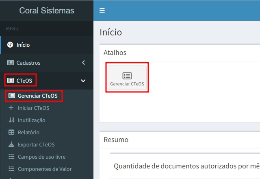
Task: Click the CTeOS sidebar menu icon
Action: (11, 81)
